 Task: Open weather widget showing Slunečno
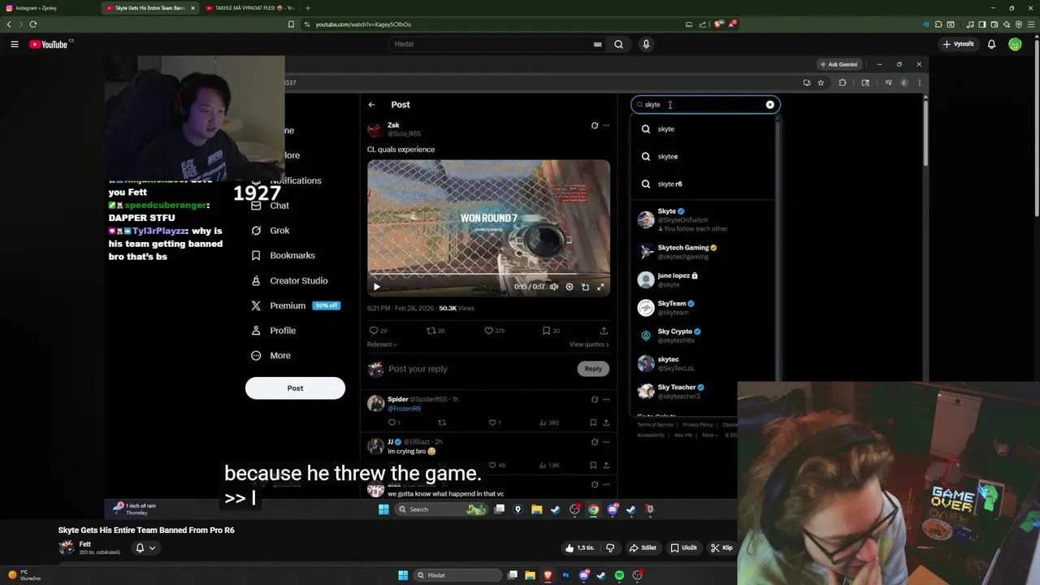[x=23, y=575]
